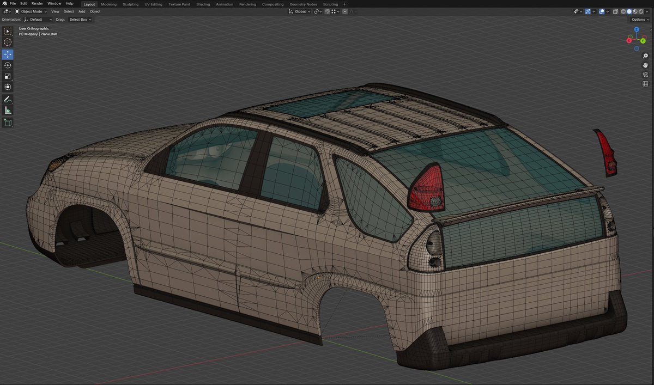Open the viewport Select menu
The image size is (654, 385).
click(x=69, y=11)
